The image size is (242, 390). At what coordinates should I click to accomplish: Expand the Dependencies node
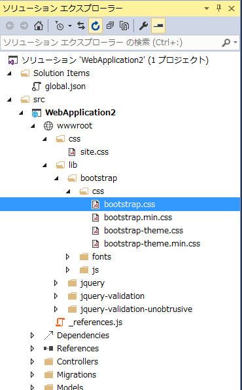click(x=32, y=336)
